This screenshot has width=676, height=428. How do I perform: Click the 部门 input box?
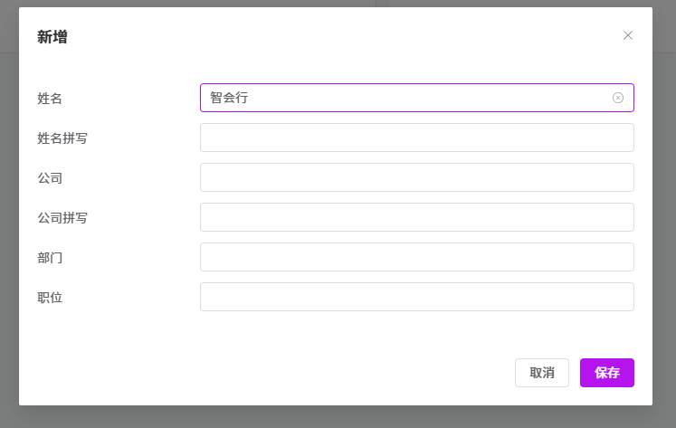pos(416,257)
